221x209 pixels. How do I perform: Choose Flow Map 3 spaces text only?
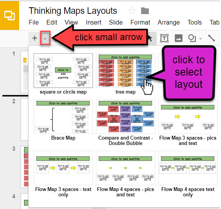tap(63, 168)
